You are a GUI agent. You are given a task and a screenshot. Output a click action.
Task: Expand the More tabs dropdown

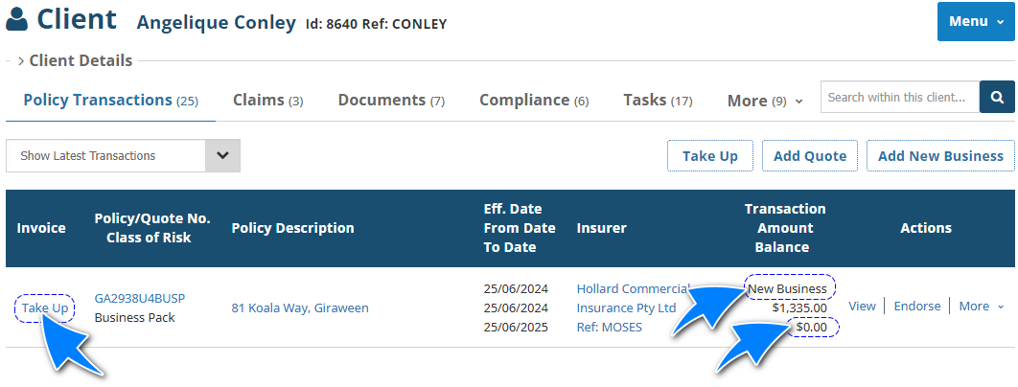(x=765, y=101)
